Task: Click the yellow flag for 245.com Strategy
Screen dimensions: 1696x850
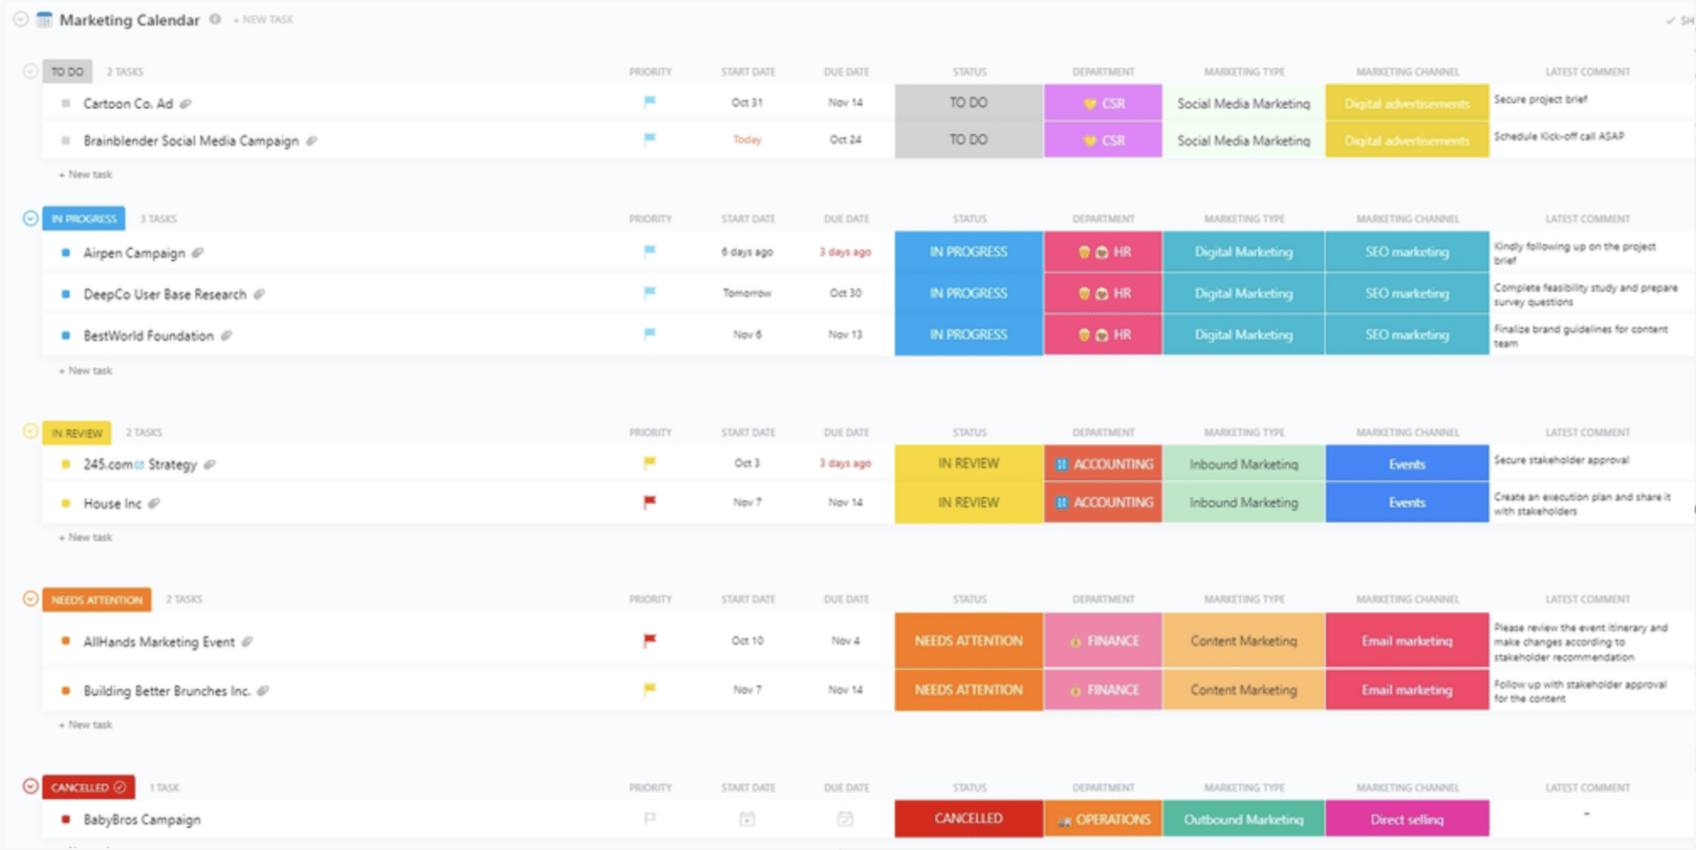Action: (x=649, y=463)
